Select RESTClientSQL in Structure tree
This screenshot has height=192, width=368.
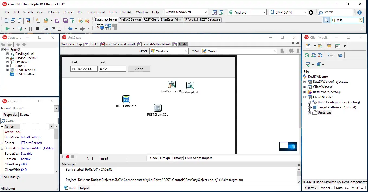tap(26, 70)
